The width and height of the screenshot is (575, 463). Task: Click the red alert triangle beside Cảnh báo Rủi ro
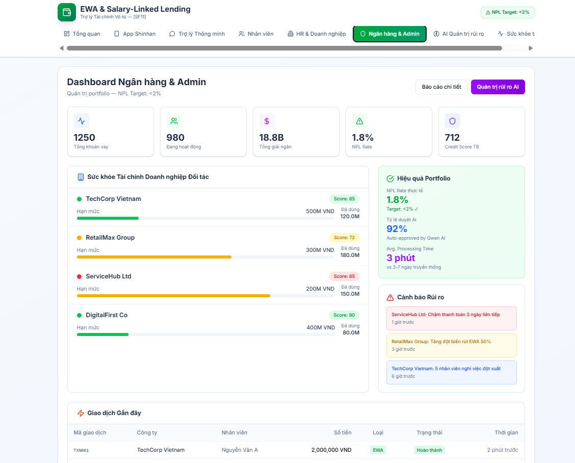390,298
